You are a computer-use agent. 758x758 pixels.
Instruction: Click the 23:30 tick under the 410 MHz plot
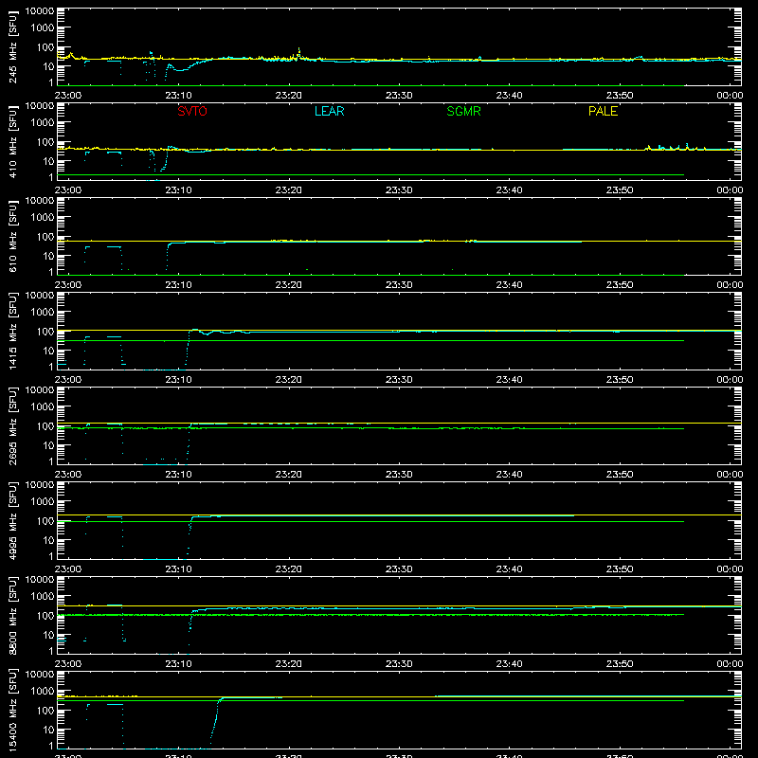pos(399,190)
